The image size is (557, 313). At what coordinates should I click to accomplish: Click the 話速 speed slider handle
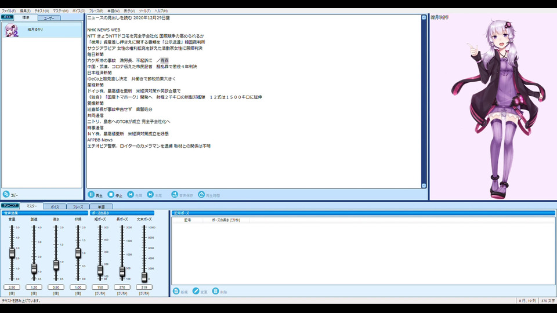coord(34,268)
